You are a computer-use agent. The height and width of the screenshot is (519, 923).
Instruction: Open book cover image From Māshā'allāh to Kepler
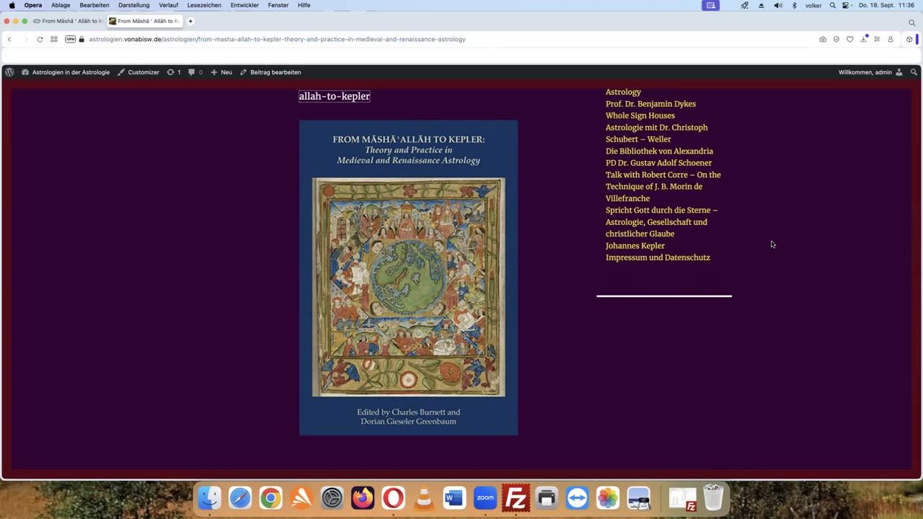408,278
